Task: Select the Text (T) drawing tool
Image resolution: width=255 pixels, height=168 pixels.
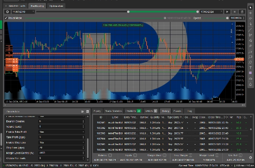Action: click(250, 68)
